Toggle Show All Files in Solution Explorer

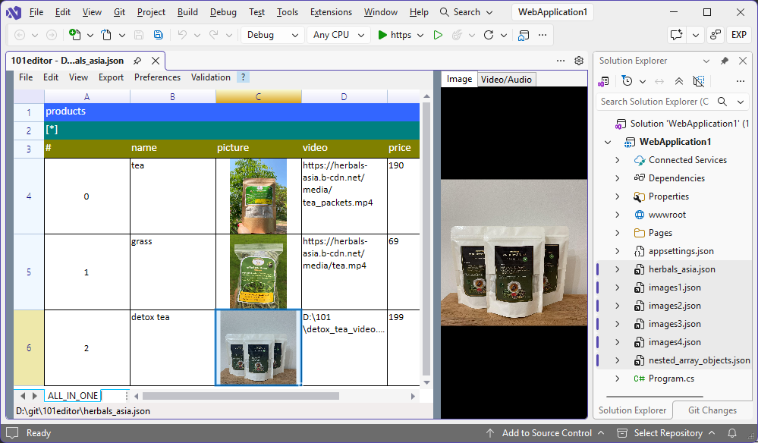(x=699, y=81)
